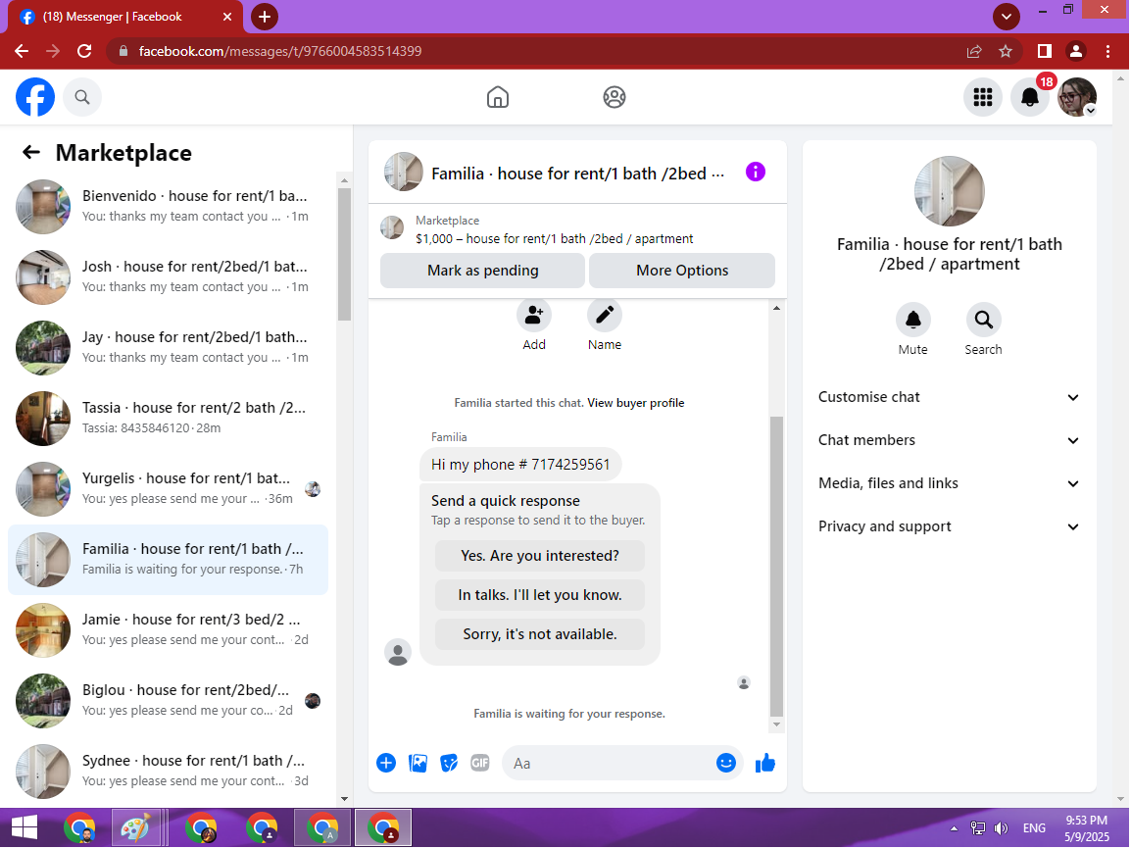Image resolution: width=1131 pixels, height=849 pixels.
Task: Click the Familia header conversation title
Action: pos(577,174)
